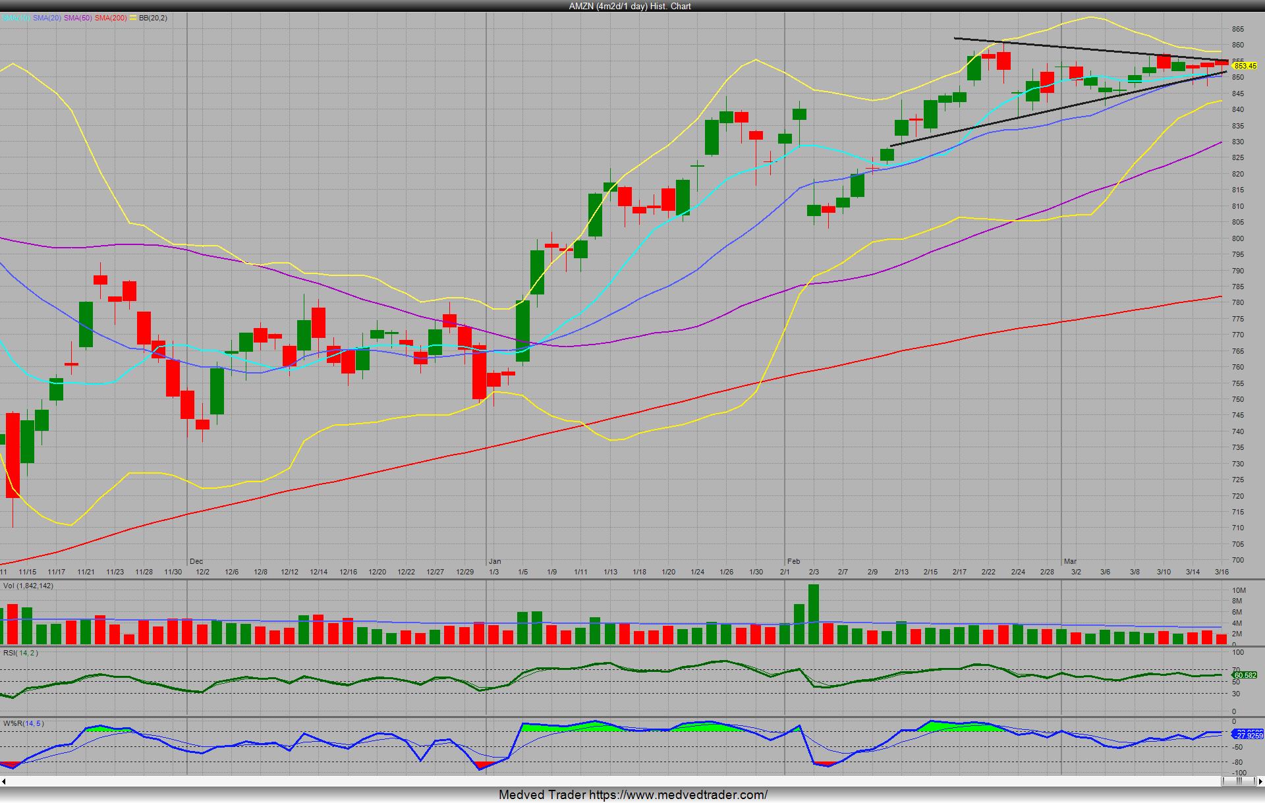
Task: Click the AMZN Hist. Chart title bar
Action: click(x=630, y=6)
